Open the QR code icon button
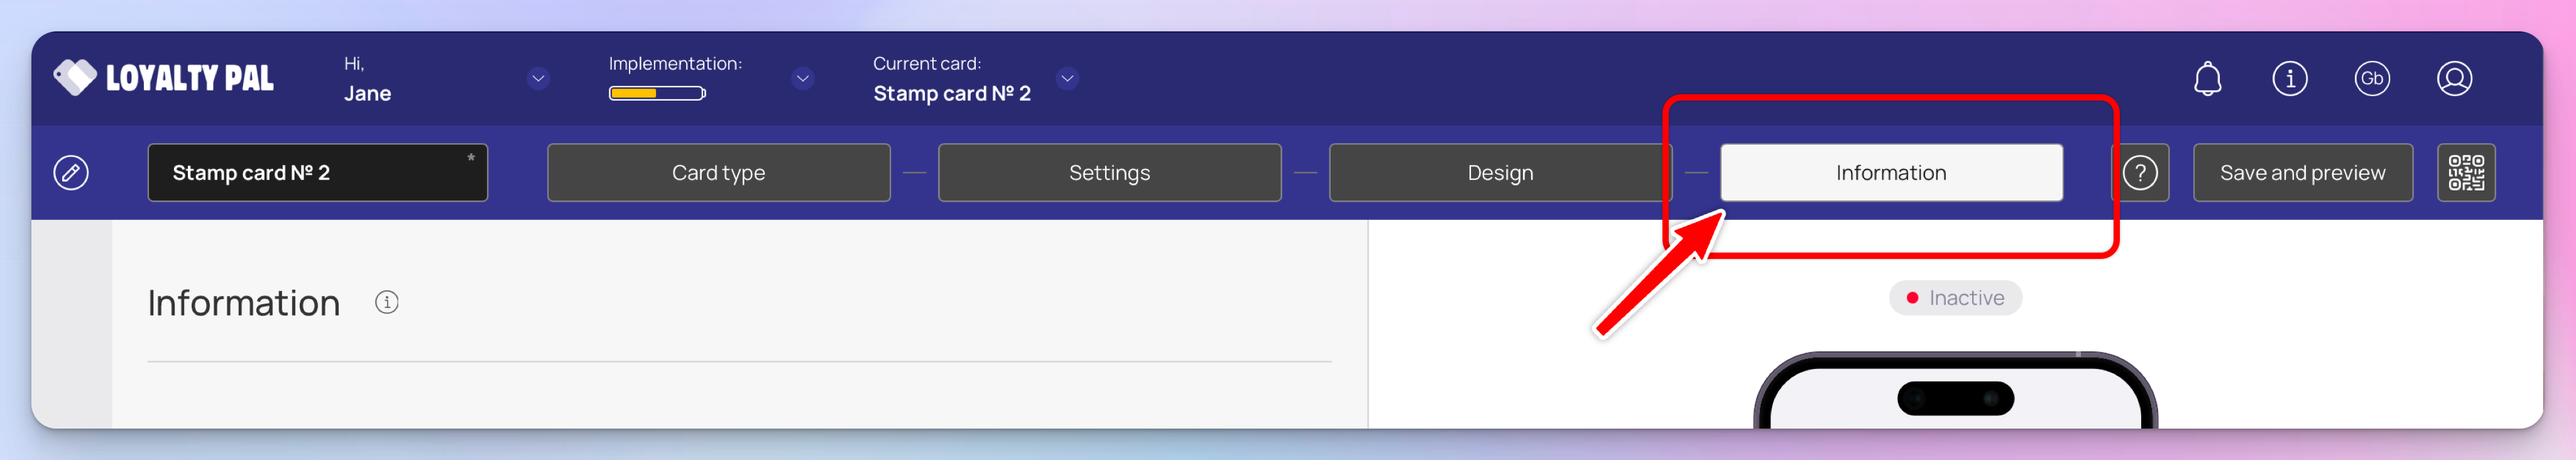The image size is (2576, 460). pos(2465,173)
